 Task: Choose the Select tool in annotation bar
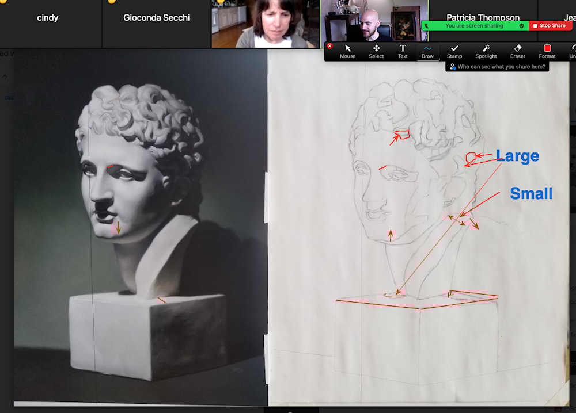tap(376, 51)
